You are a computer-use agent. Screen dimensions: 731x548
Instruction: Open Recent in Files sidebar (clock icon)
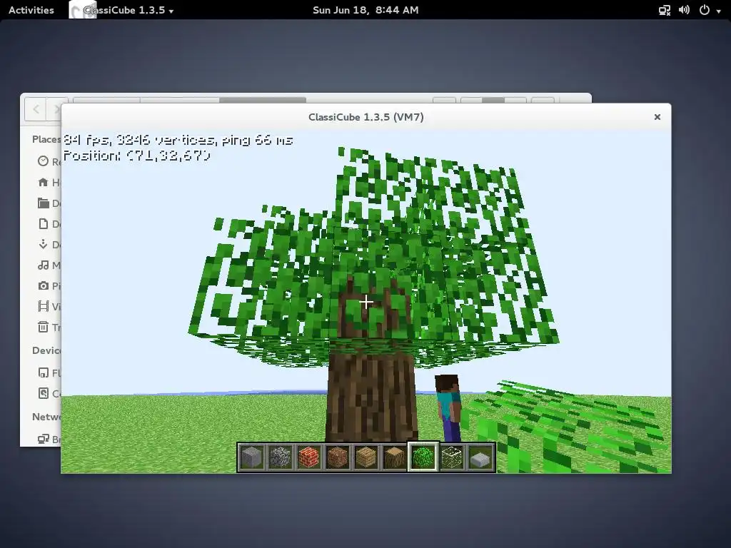(44, 161)
